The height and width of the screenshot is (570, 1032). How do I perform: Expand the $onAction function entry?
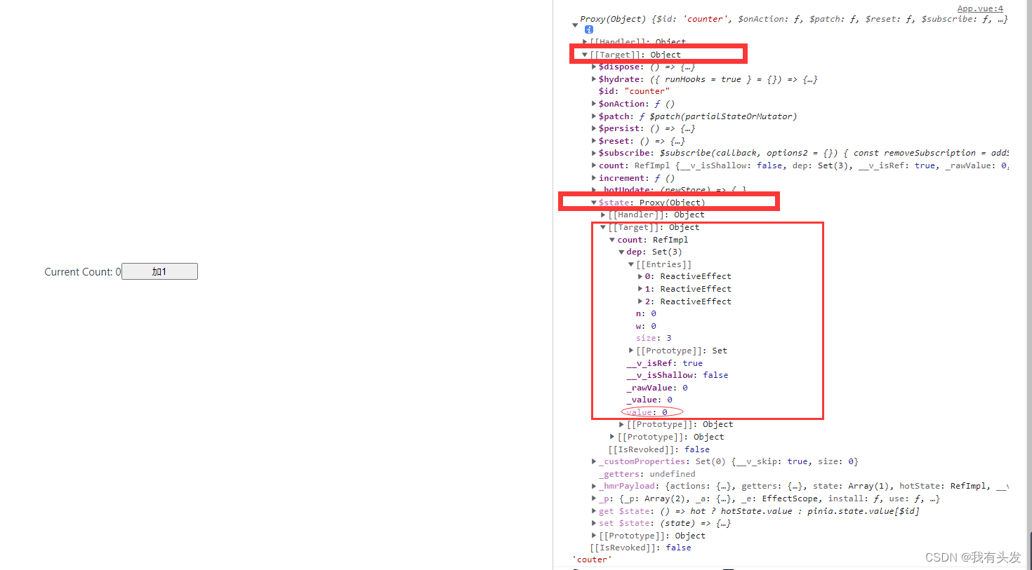(594, 104)
